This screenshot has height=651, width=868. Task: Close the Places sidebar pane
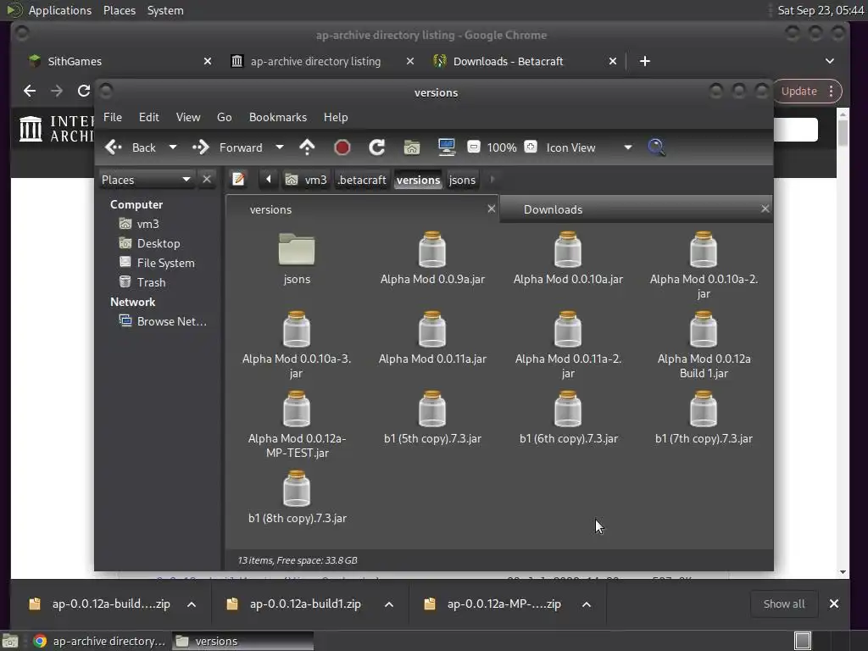207,180
